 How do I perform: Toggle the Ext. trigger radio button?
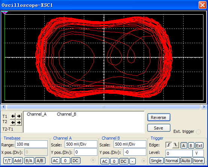(199, 132)
